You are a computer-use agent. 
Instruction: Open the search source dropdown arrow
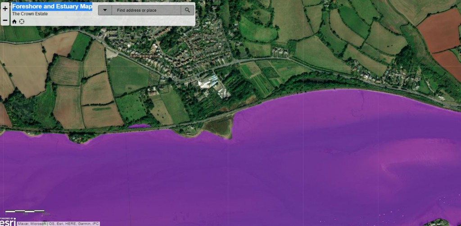click(105, 10)
